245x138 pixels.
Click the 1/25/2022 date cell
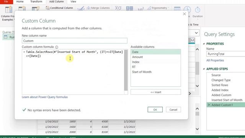(49, 132)
